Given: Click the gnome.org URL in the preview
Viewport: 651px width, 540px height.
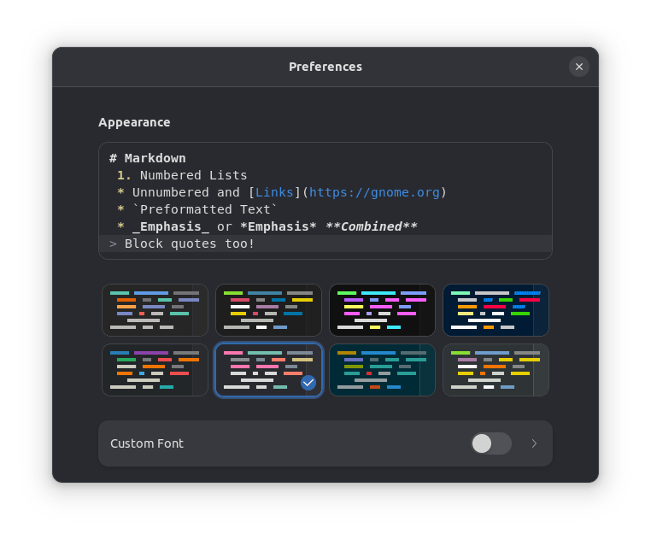Looking at the screenshot, I should click(x=374, y=192).
